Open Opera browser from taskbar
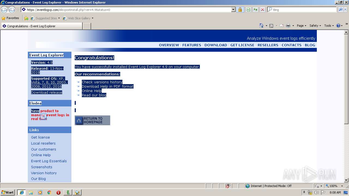 [58, 192]
